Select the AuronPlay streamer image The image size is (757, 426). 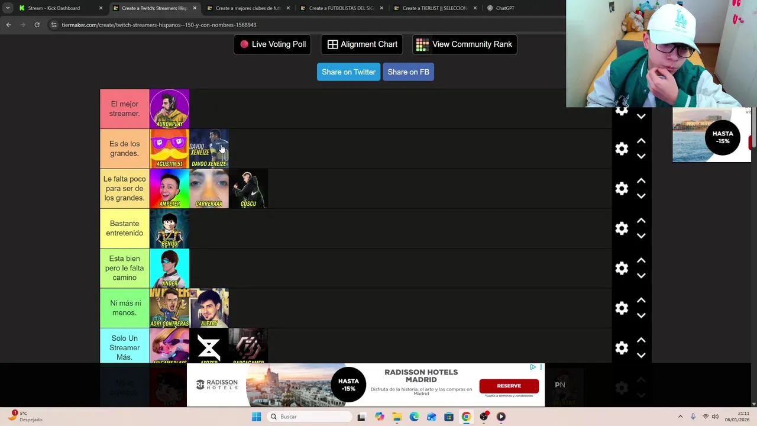coord(169,109)
